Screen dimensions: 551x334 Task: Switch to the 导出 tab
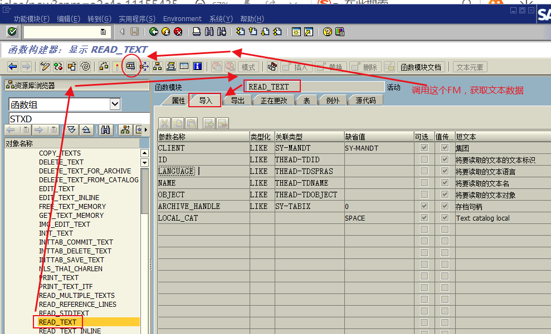point(237,101)
